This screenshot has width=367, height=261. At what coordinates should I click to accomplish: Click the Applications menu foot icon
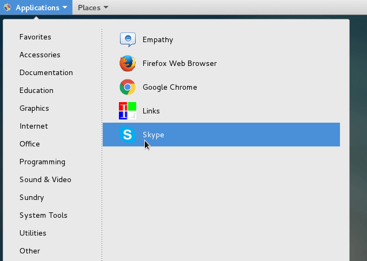[7, 8]
